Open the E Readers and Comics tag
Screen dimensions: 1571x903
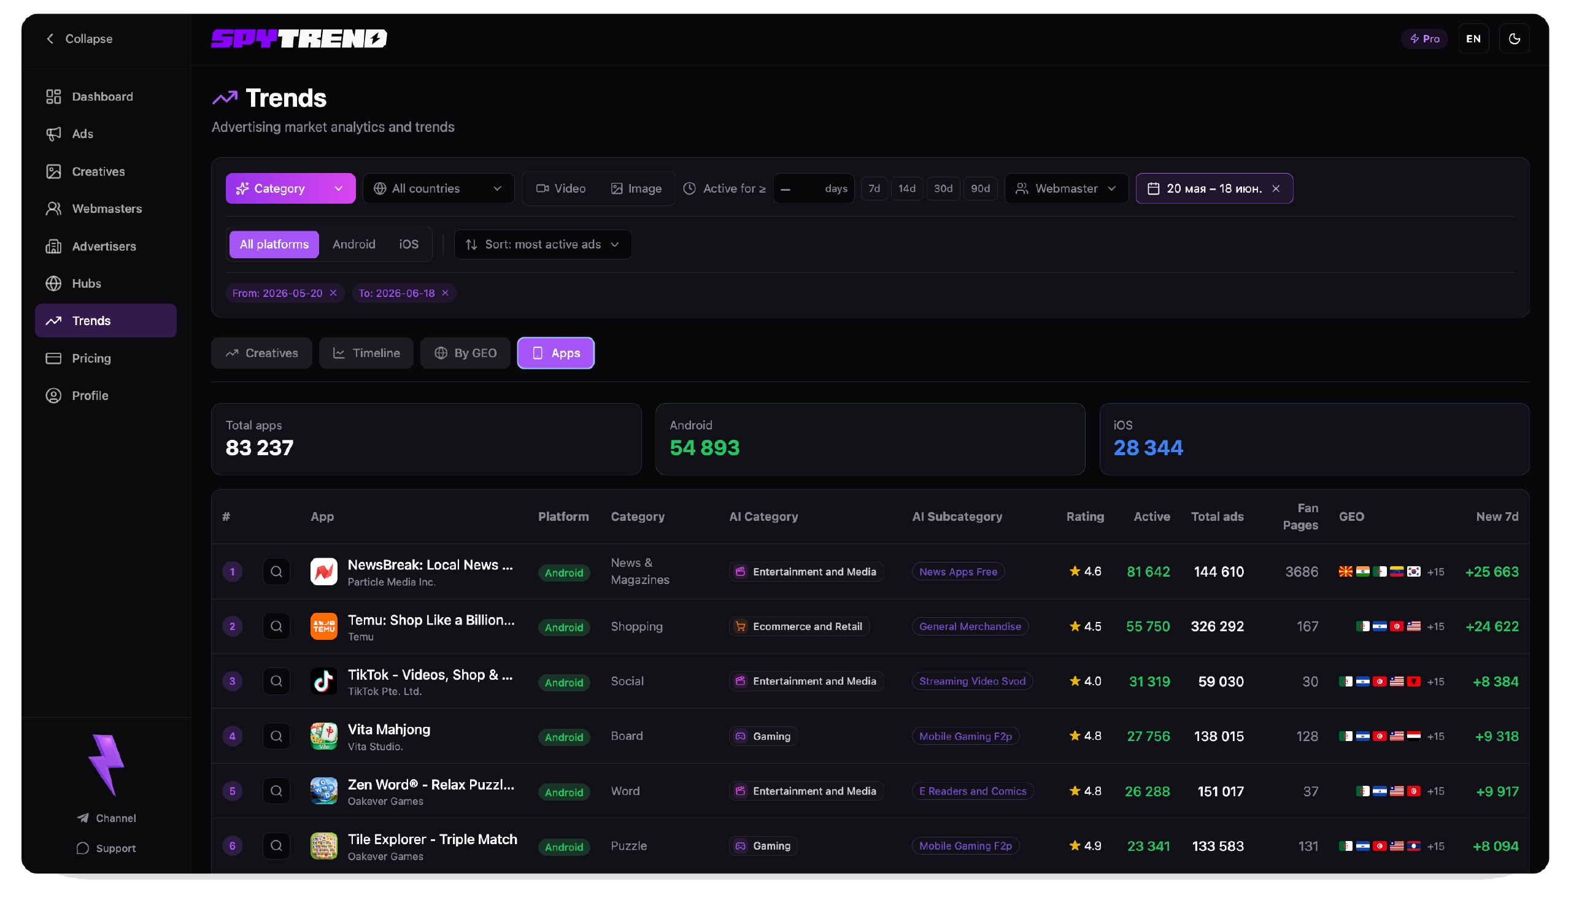(973, 791)
